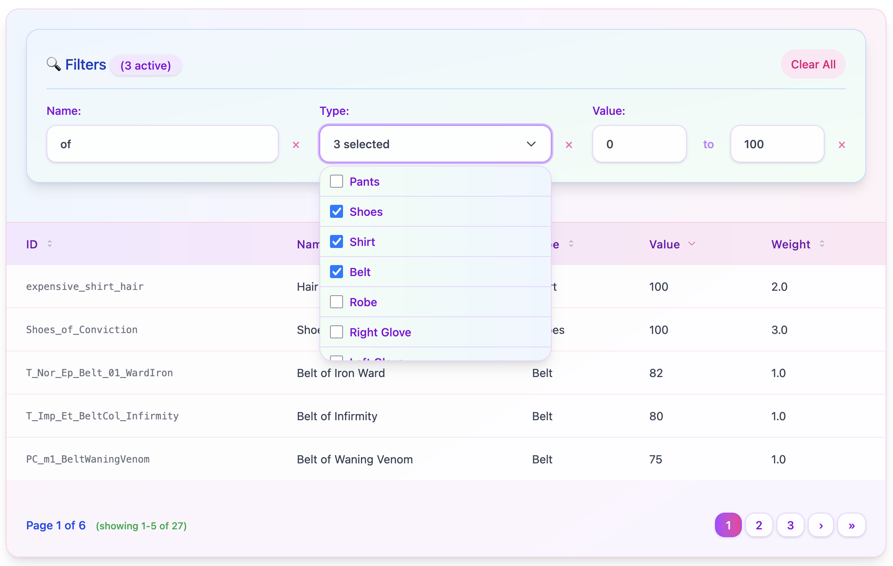This screenshot has height=566, width=893.
Task: Click the Clear All button
Action: point(813,64)
